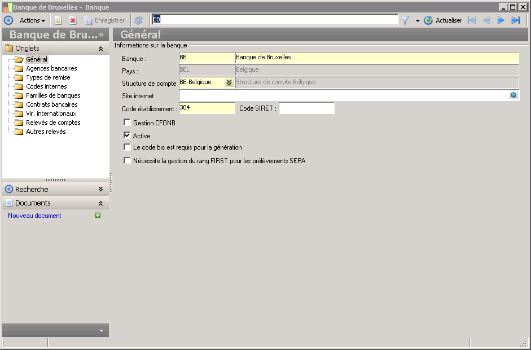Click the Codes internes folder icon
This screenshot has width=531, height=350.
pos(19,86)
